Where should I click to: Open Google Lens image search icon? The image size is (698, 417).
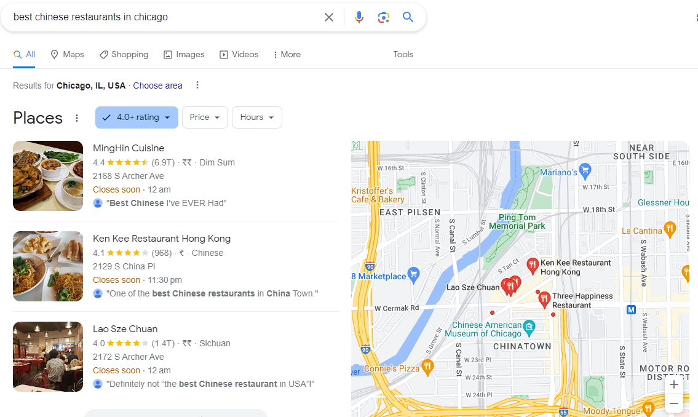(x=383, y=17)
